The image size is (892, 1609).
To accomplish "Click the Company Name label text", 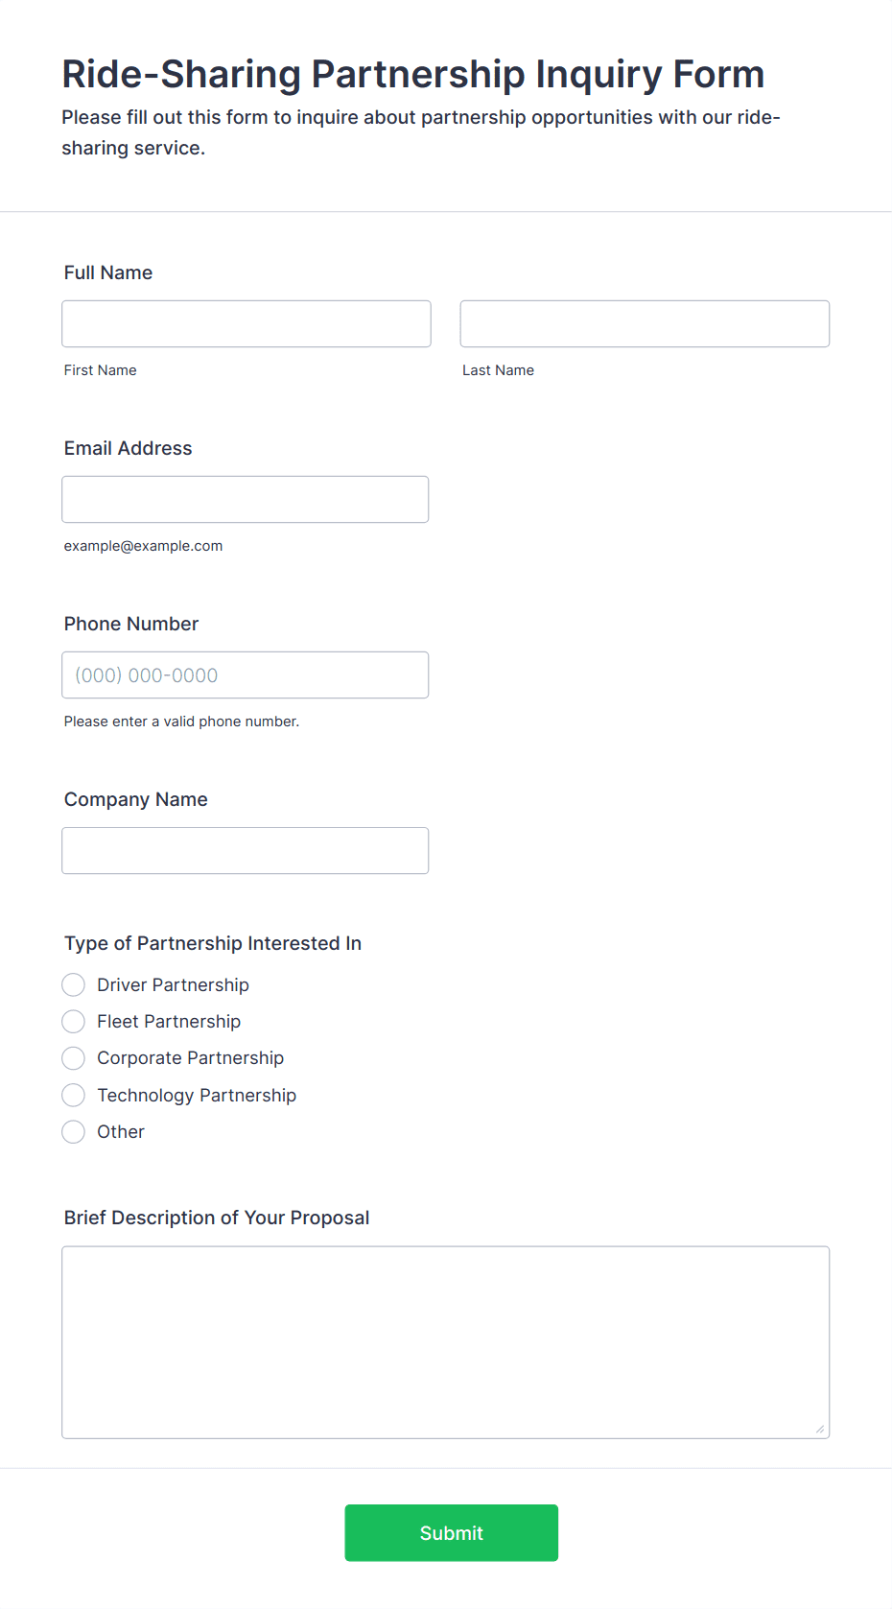I will 136,799.
